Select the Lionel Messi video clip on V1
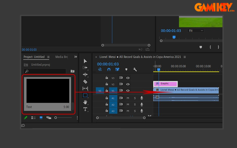237x148 pixels. point(186,90)
